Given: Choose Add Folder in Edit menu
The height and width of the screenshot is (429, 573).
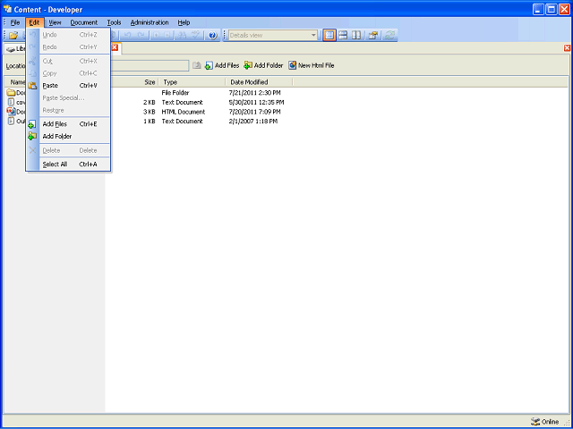Looking at the screenshot, I should pos(68,137).
